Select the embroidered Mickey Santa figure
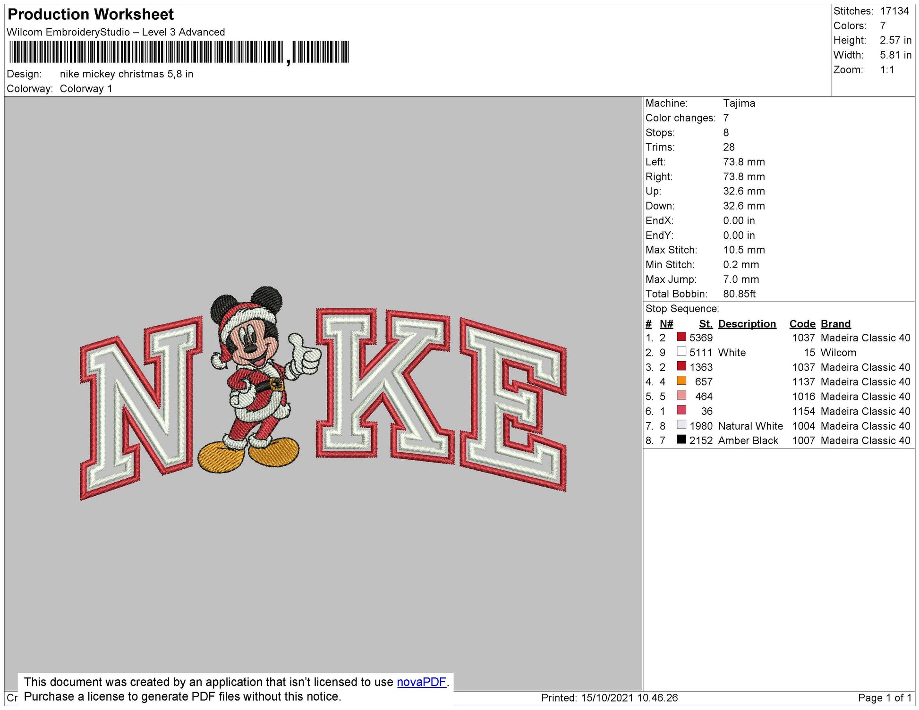 point(259,379)
